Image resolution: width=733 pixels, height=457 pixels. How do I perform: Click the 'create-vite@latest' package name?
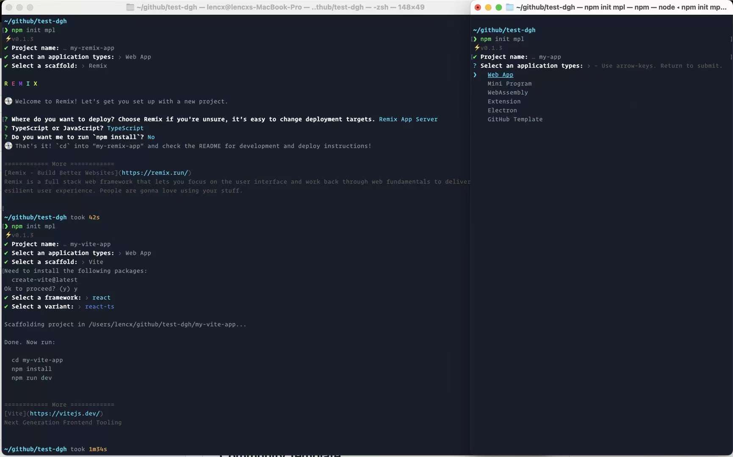[44, 280]
